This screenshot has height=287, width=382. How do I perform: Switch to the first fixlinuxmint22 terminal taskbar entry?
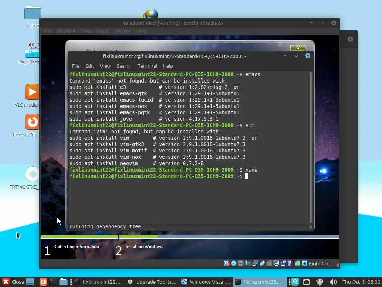(x=97, y=282)
